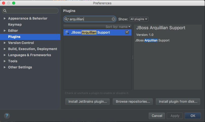
Task: Open Appearance & Behavior settings
Action: click(x=28, y=18)
